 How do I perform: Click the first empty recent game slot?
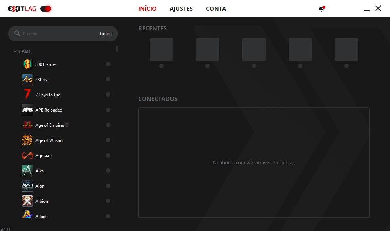pos(161,50)
